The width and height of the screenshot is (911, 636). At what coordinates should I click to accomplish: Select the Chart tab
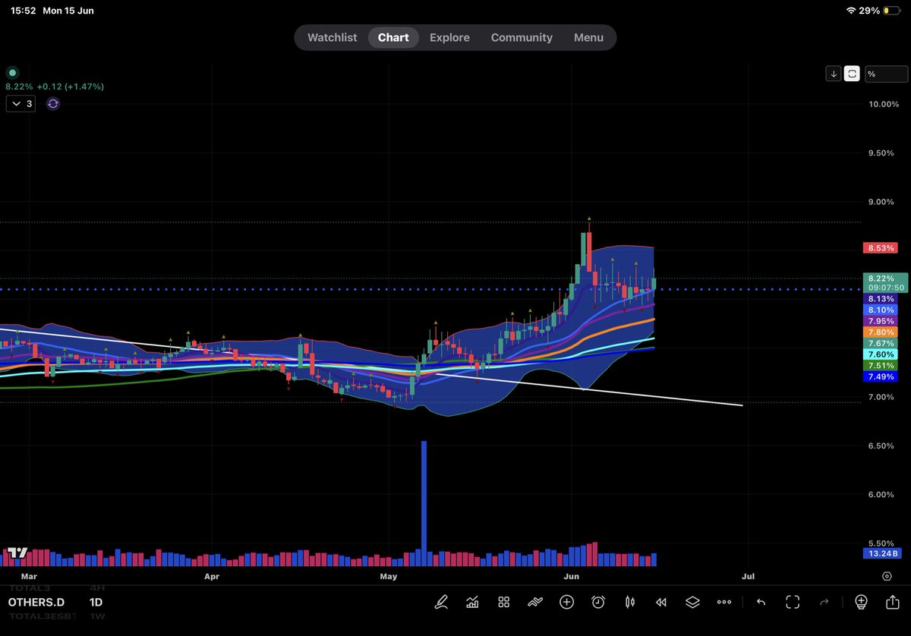coord(393,37)
